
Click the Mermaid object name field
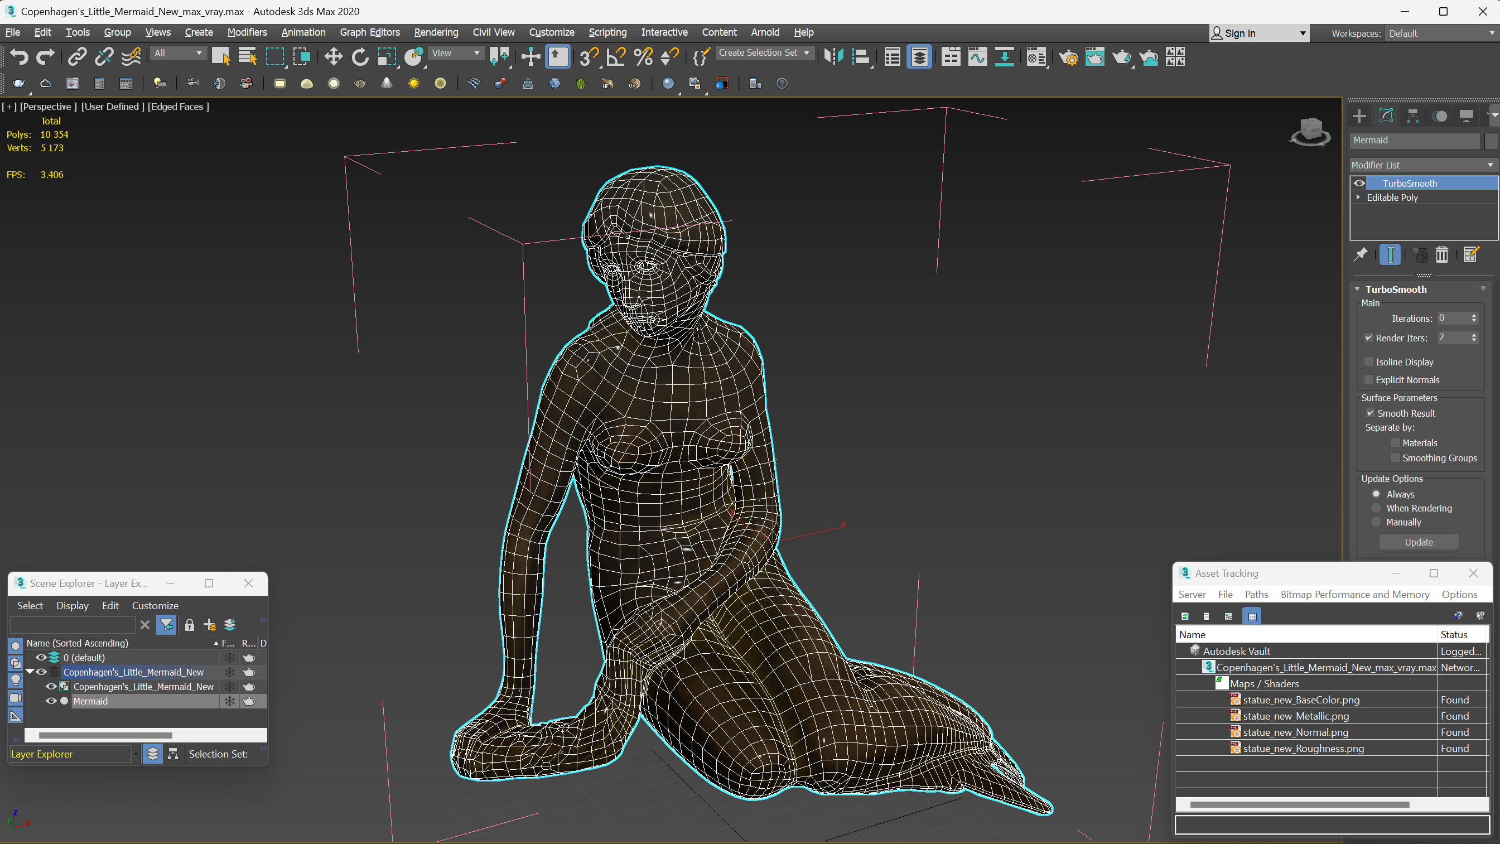(1415, 141)
